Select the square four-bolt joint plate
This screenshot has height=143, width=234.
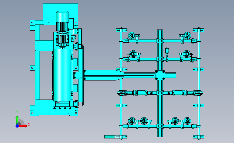point(160,75)
